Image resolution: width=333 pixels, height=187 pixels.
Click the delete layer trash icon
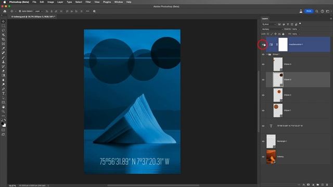pyautogui.click(x=327, y=185)
